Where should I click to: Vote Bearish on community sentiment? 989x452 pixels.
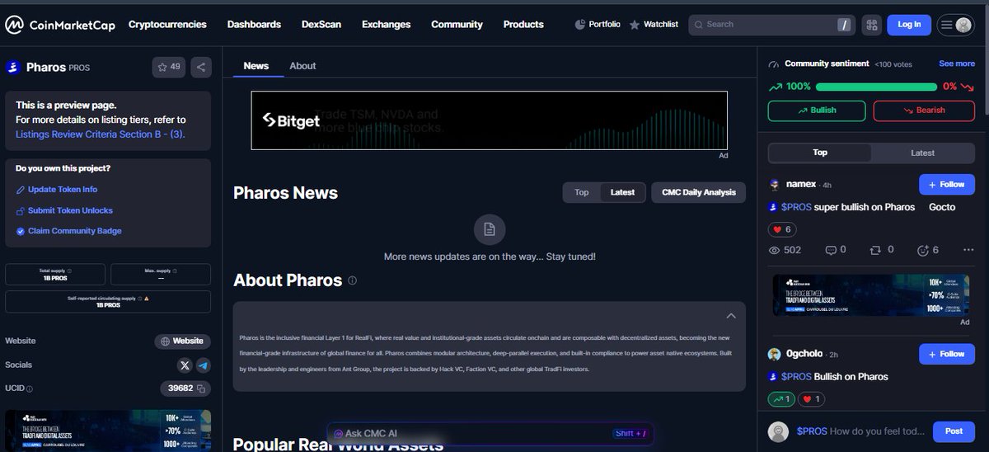924,111
